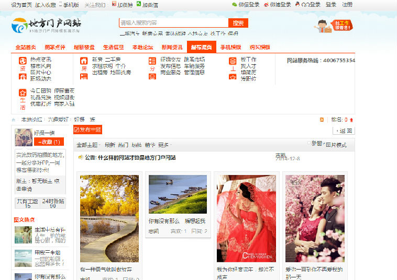
Task: Toggle the 新窗 checkbox
Action: [x=309, y=143]
